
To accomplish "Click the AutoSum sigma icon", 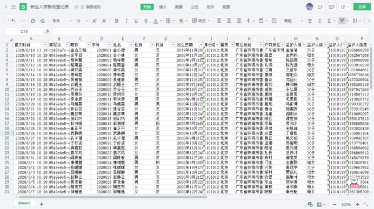I will 329,21.
